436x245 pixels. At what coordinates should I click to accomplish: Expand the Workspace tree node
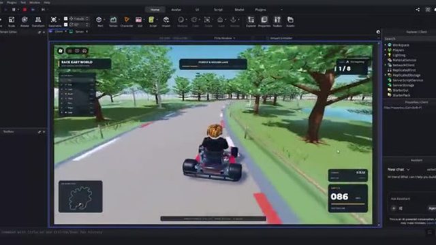(x=386, y=45)
